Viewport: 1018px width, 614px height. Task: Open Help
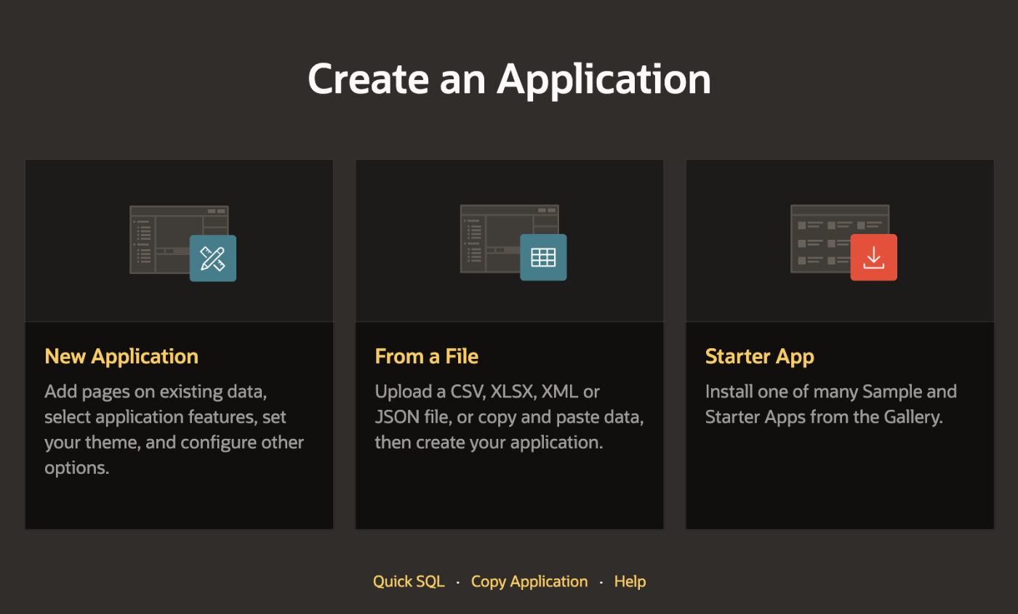point(630,581)
